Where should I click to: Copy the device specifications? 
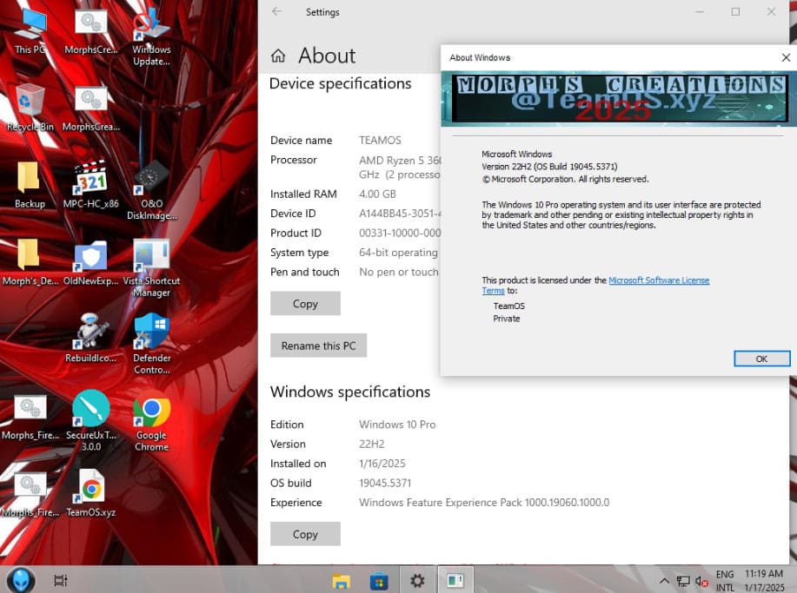click(305, 303)
